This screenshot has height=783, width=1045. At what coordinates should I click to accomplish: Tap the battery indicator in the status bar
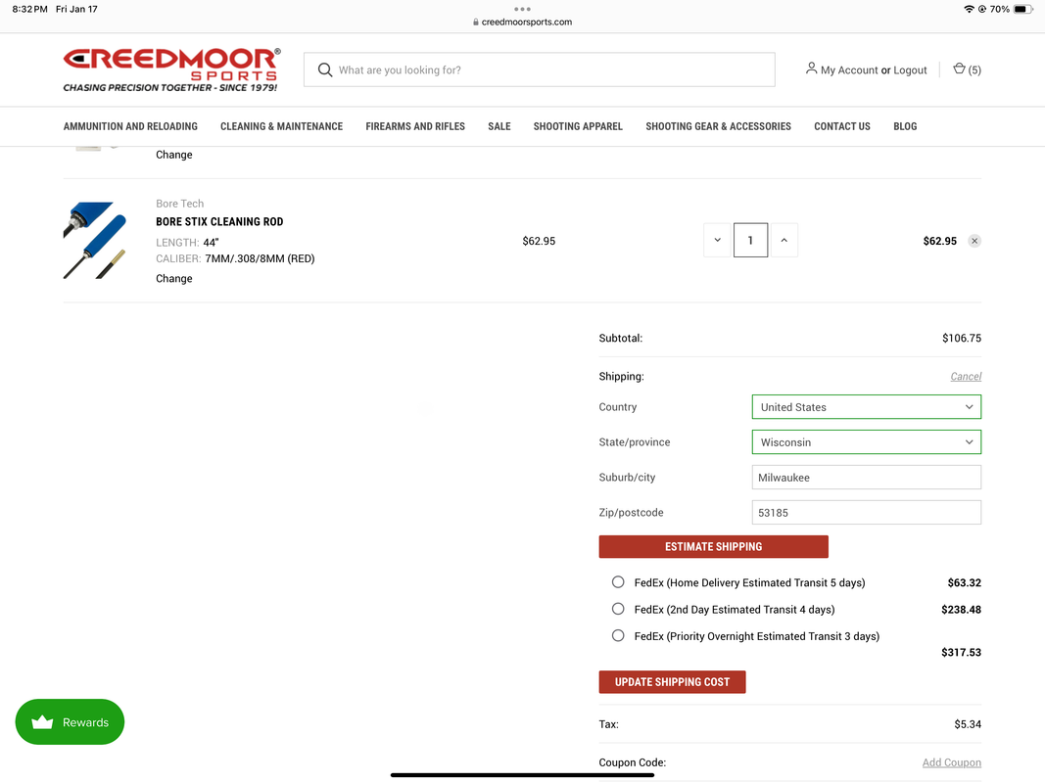tap(1023, 10)
